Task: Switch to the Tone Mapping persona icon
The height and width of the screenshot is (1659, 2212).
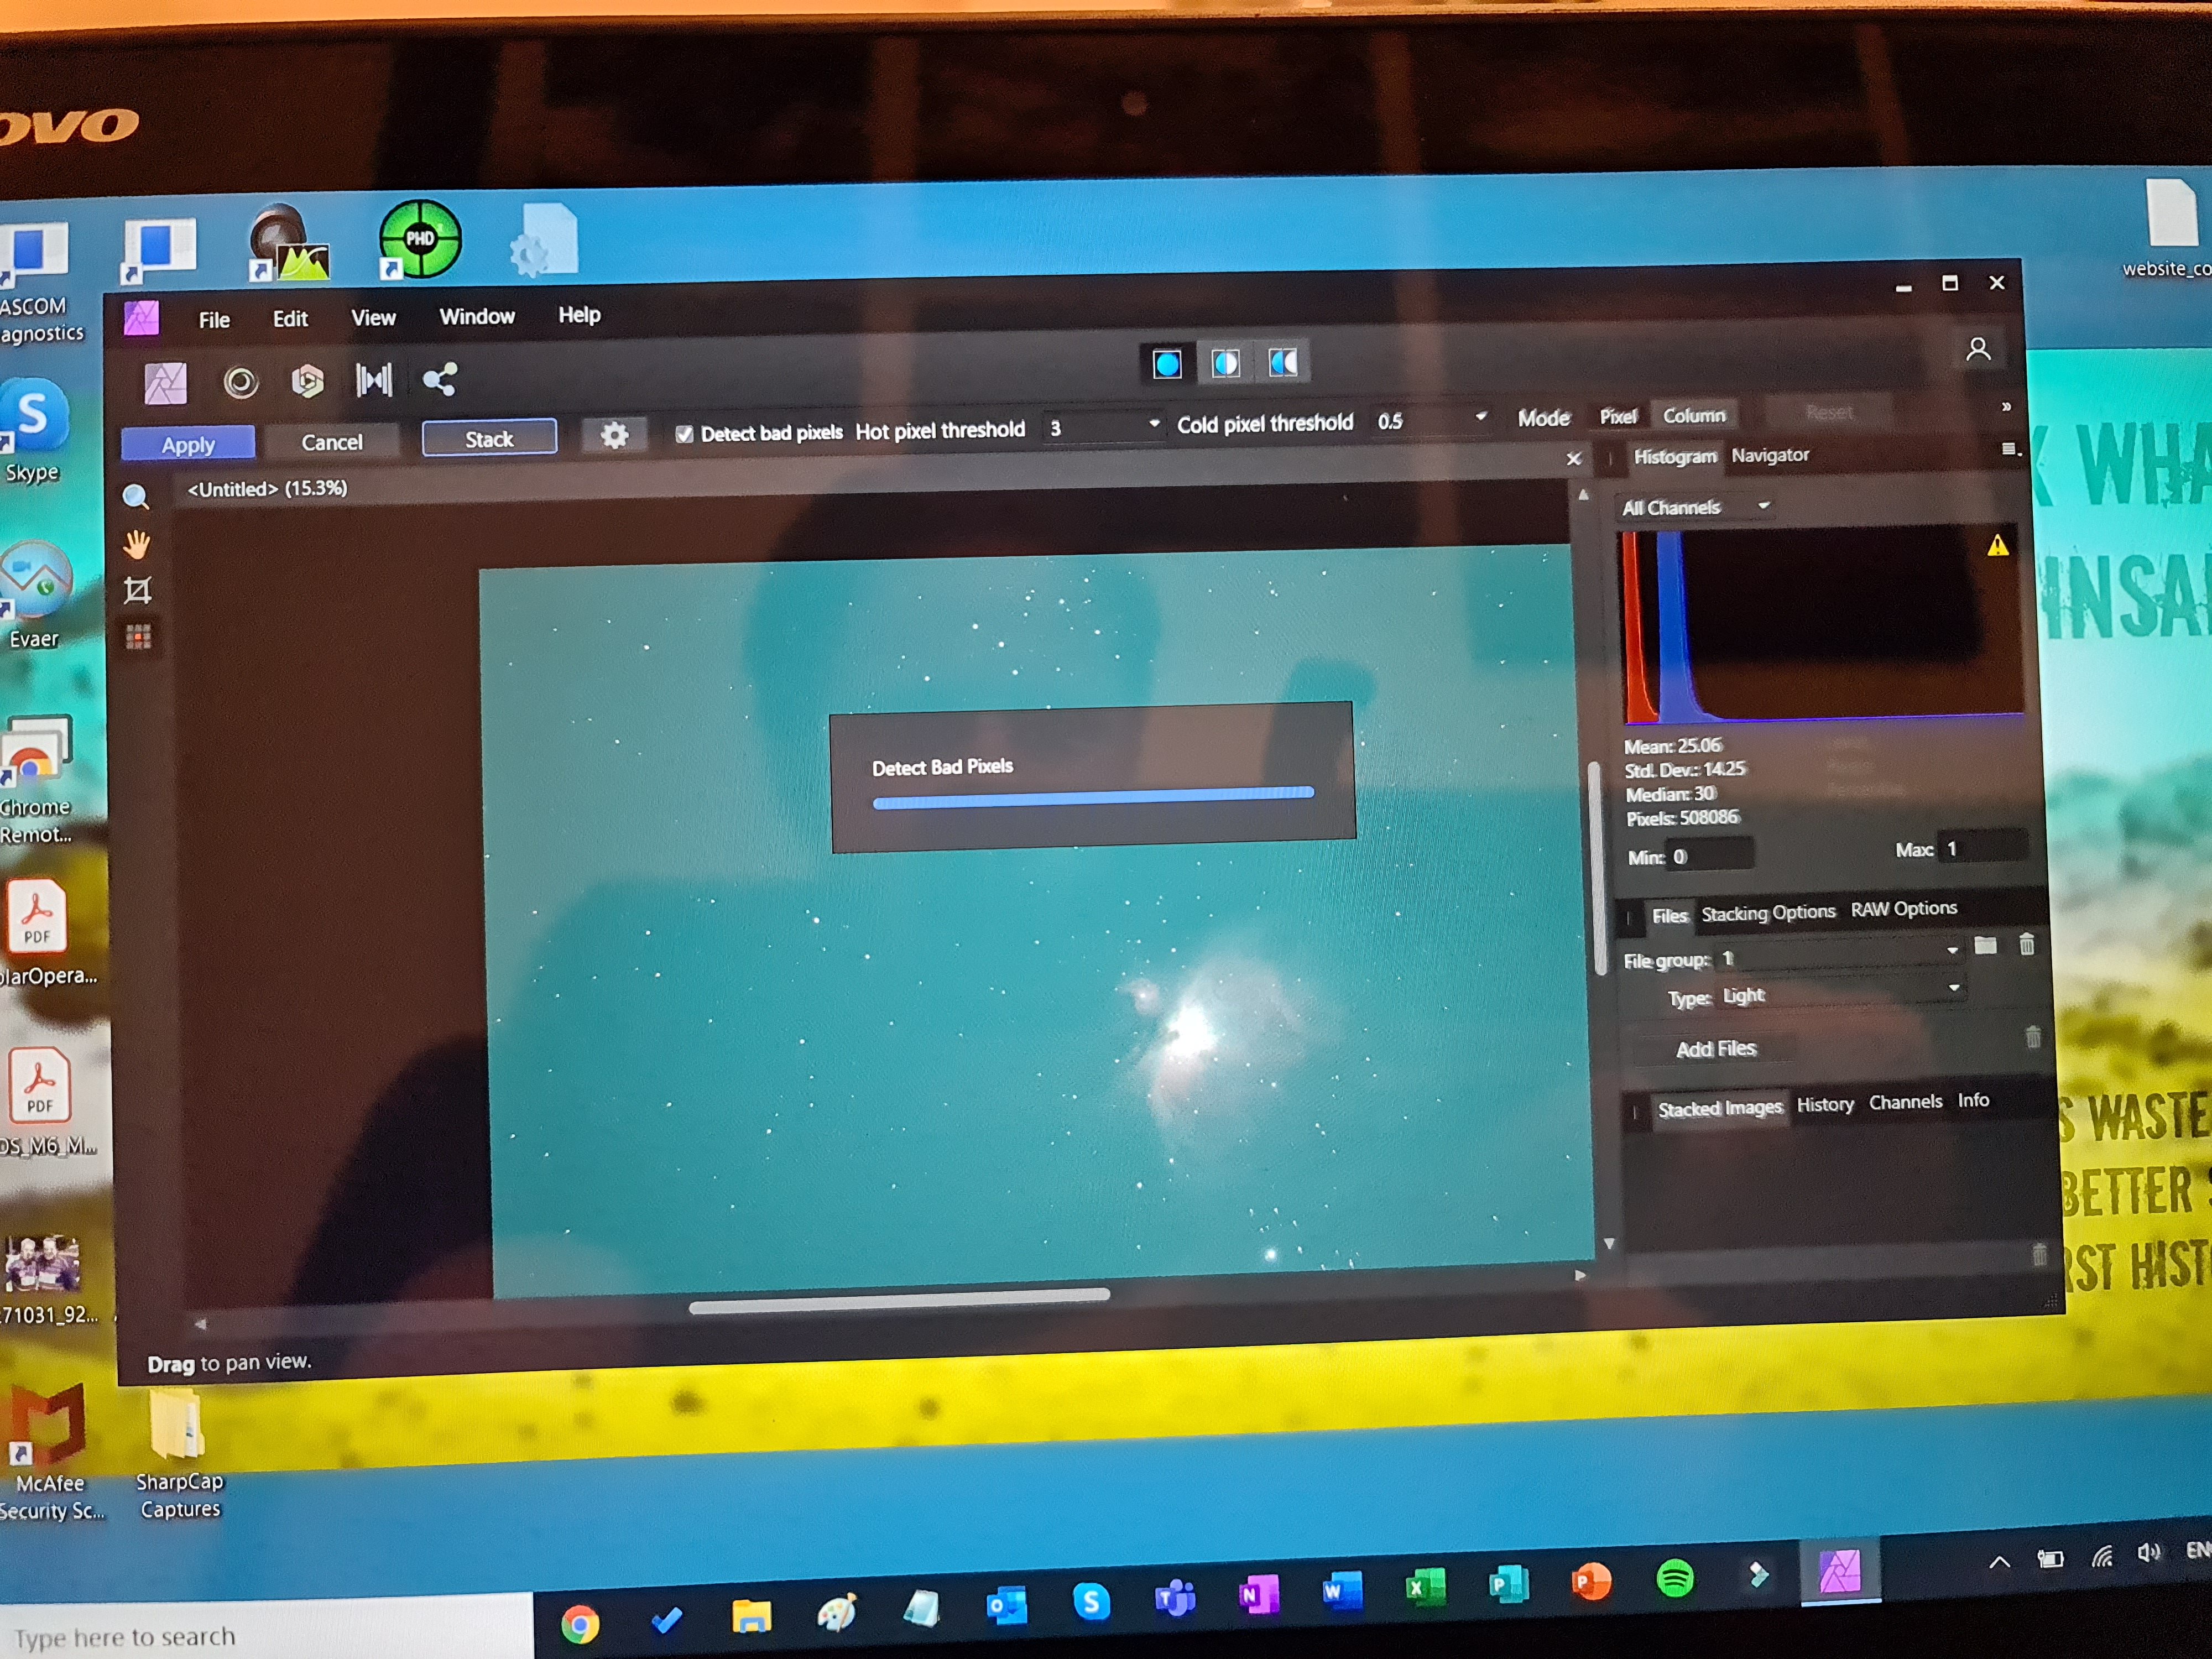Action: (x=374, y=379)
